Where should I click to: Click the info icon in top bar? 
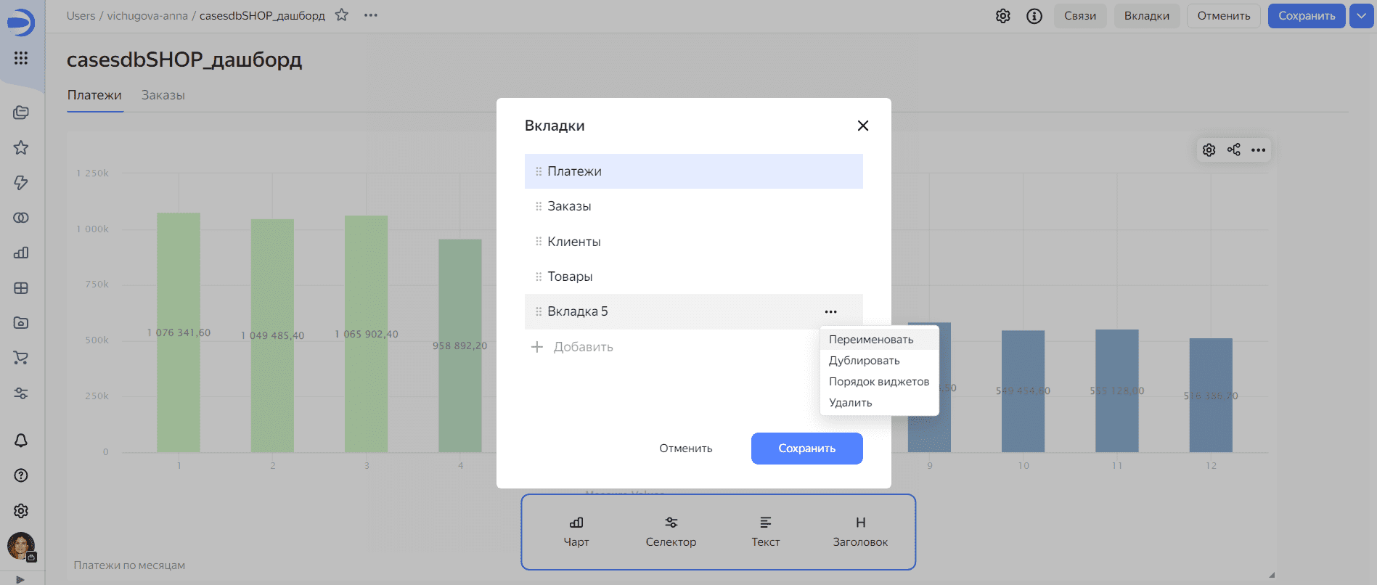click(x=1034, y=16)
